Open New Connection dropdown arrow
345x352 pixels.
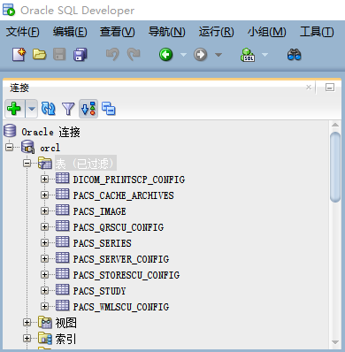click(32, 109)
